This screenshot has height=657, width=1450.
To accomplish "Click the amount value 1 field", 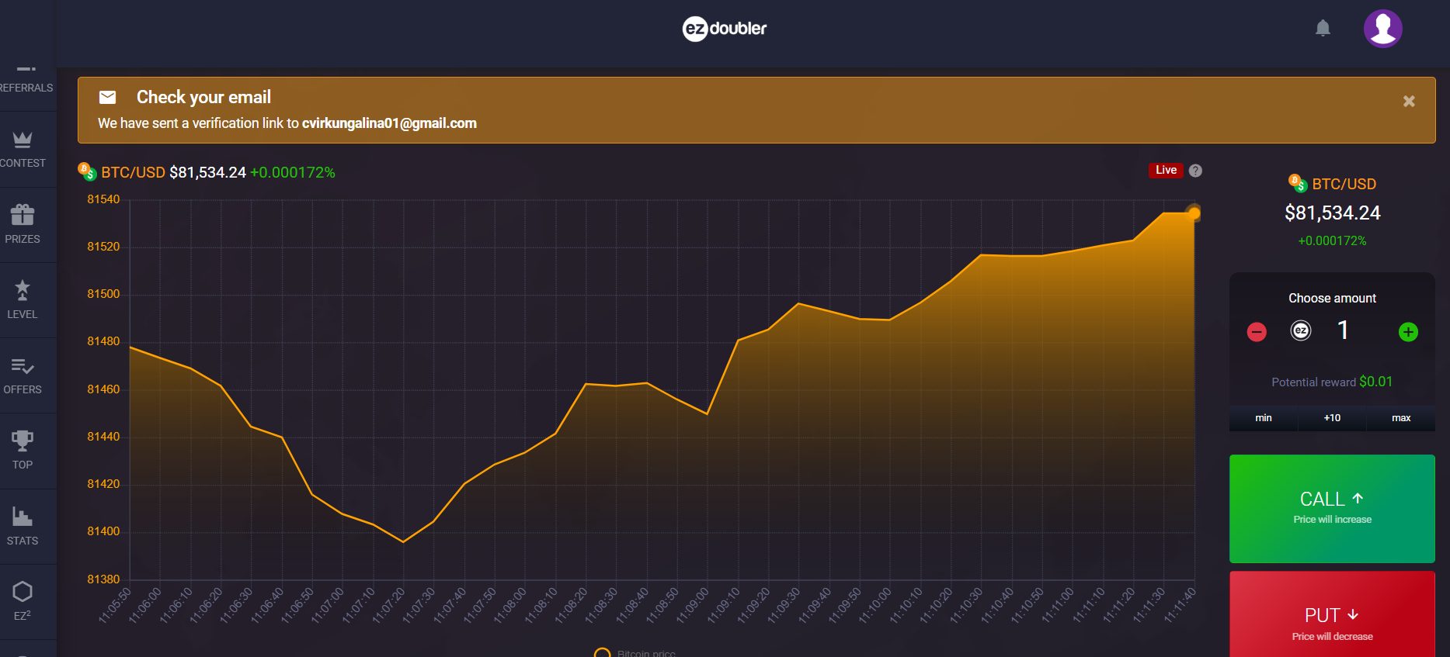I will tap(1343, 330).
